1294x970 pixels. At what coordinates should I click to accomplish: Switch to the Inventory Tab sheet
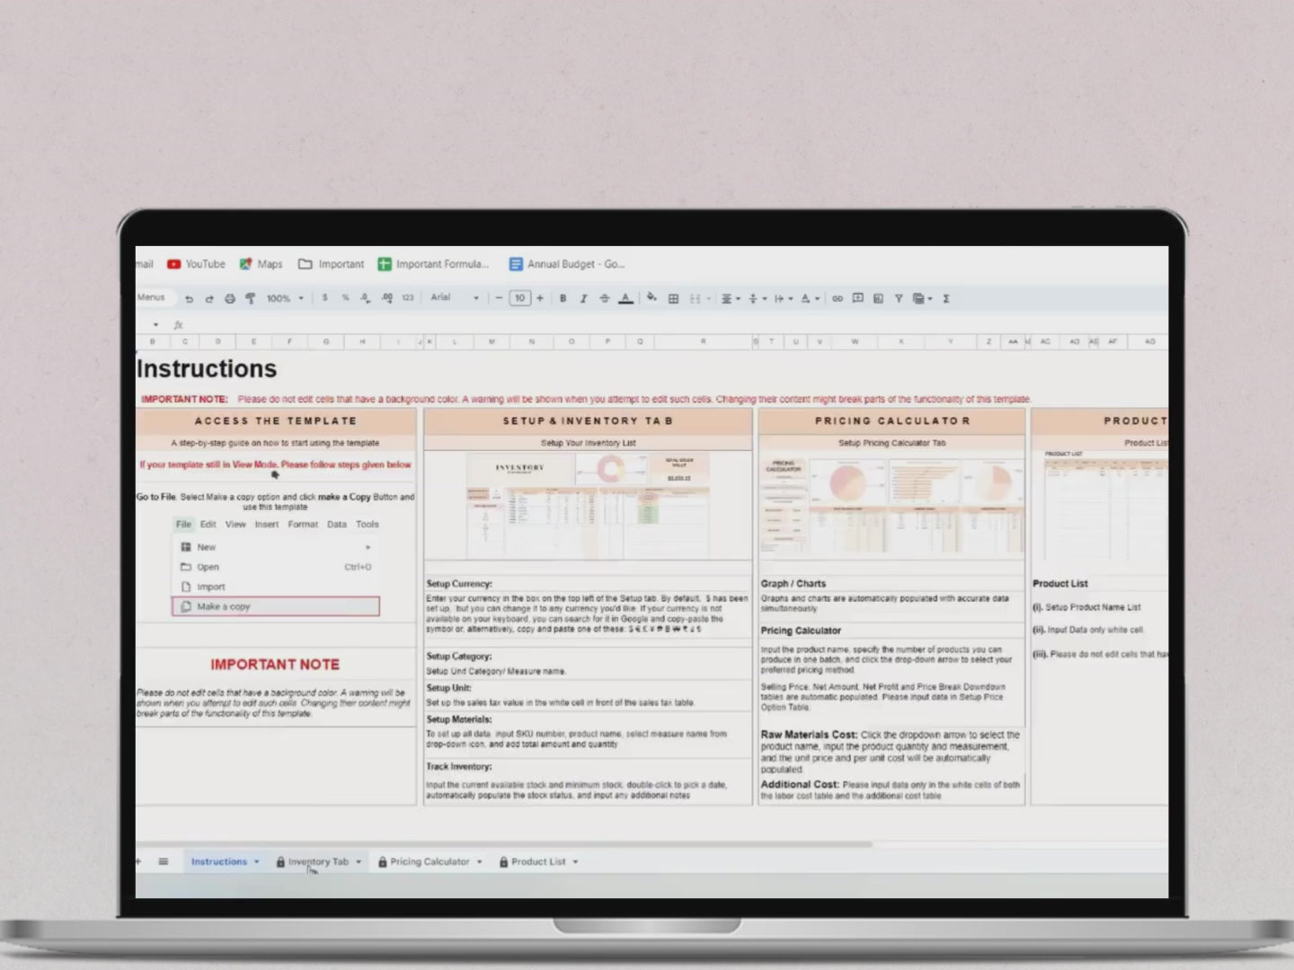[x=318, y=861]
